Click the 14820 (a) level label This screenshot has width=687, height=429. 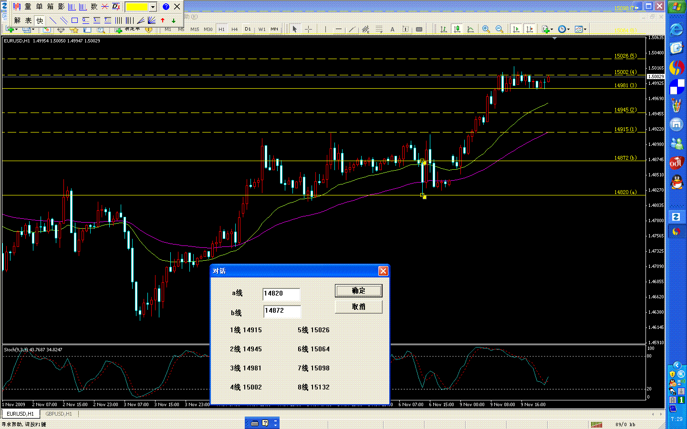625,192
